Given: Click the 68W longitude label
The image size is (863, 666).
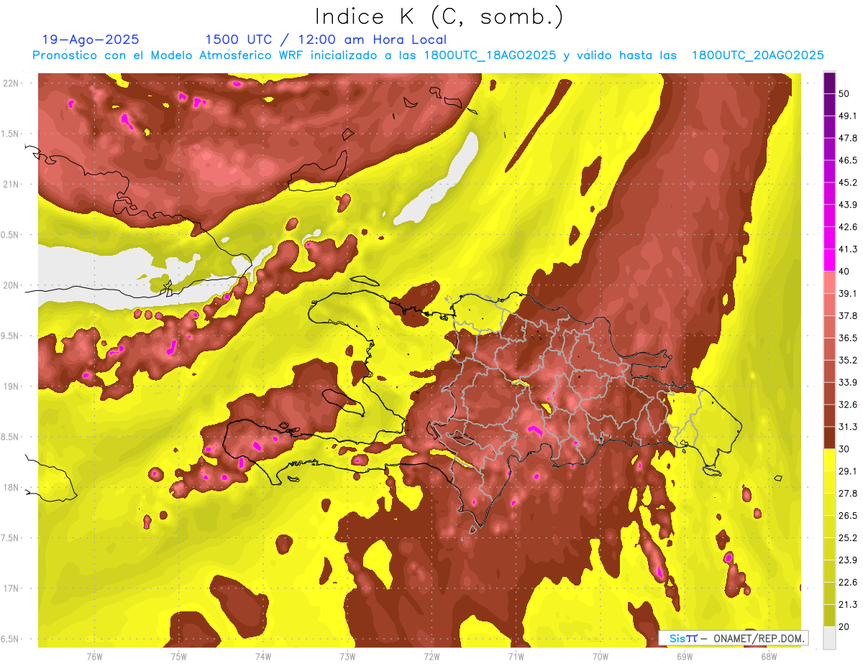Looking at the screenshot, I should (x=768, y=656).
